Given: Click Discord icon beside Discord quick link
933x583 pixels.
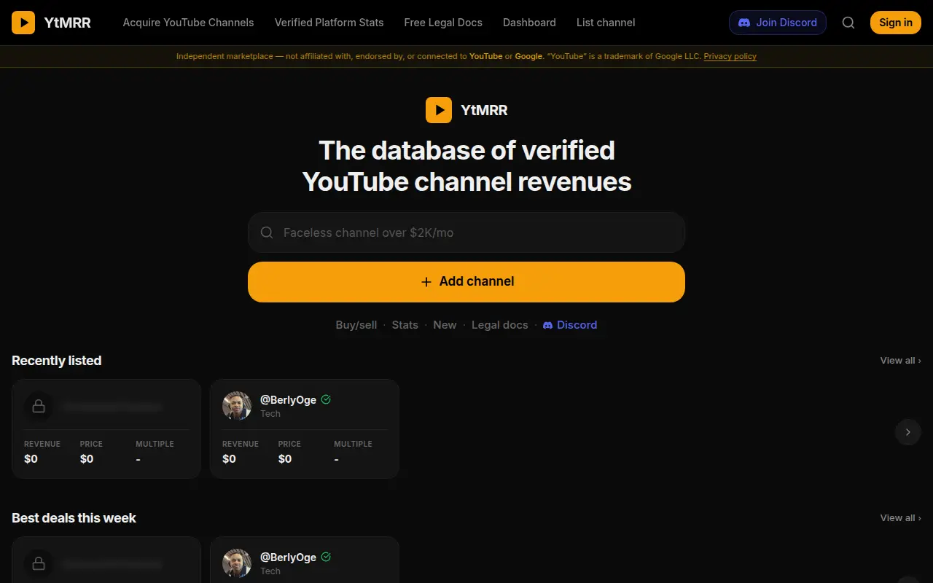Looking at the screenshot, I should pyautogui.click(x=547, y=325).
